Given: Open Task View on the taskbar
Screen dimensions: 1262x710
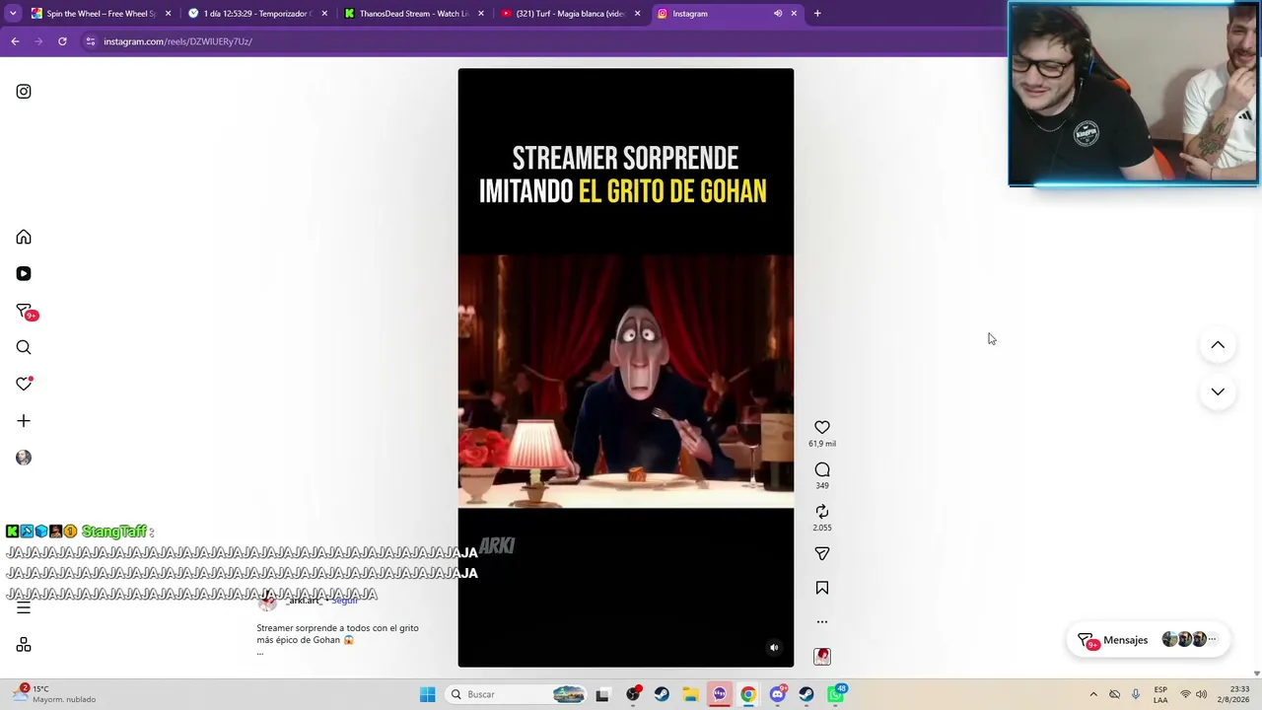Looking at the screenshot, I should point(602,695).
